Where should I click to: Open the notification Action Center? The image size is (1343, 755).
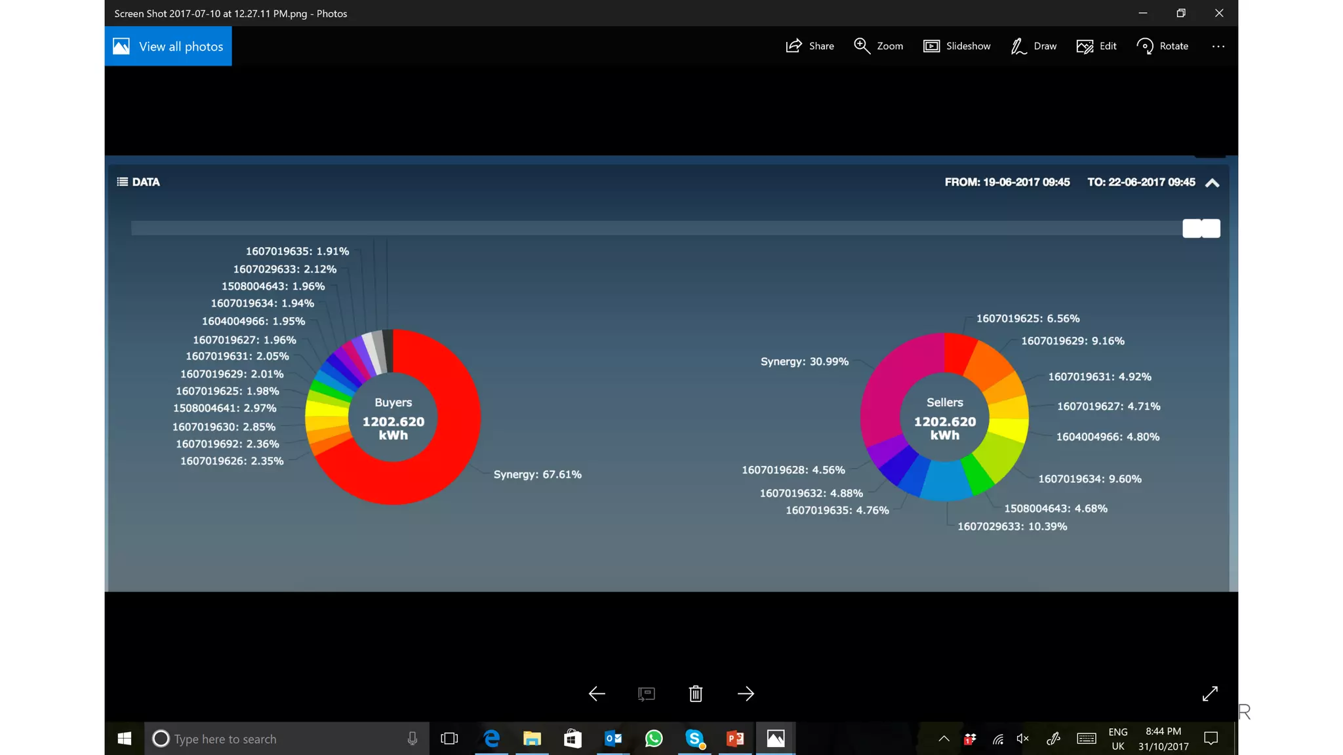point(1211,739)
